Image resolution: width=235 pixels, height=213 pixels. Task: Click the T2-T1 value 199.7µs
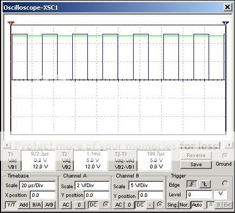pyautogui.click(x=156, y=154)
